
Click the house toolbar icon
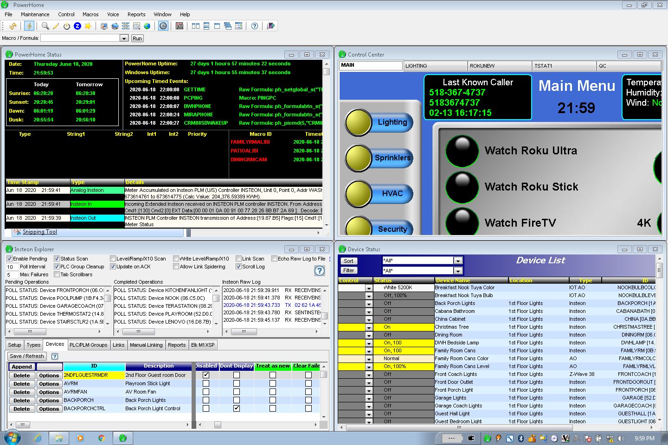coord(115,26)
